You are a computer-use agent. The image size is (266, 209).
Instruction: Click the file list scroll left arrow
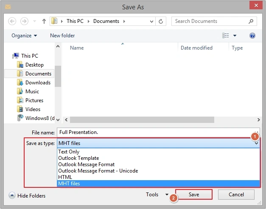click(x=66, y=120)
